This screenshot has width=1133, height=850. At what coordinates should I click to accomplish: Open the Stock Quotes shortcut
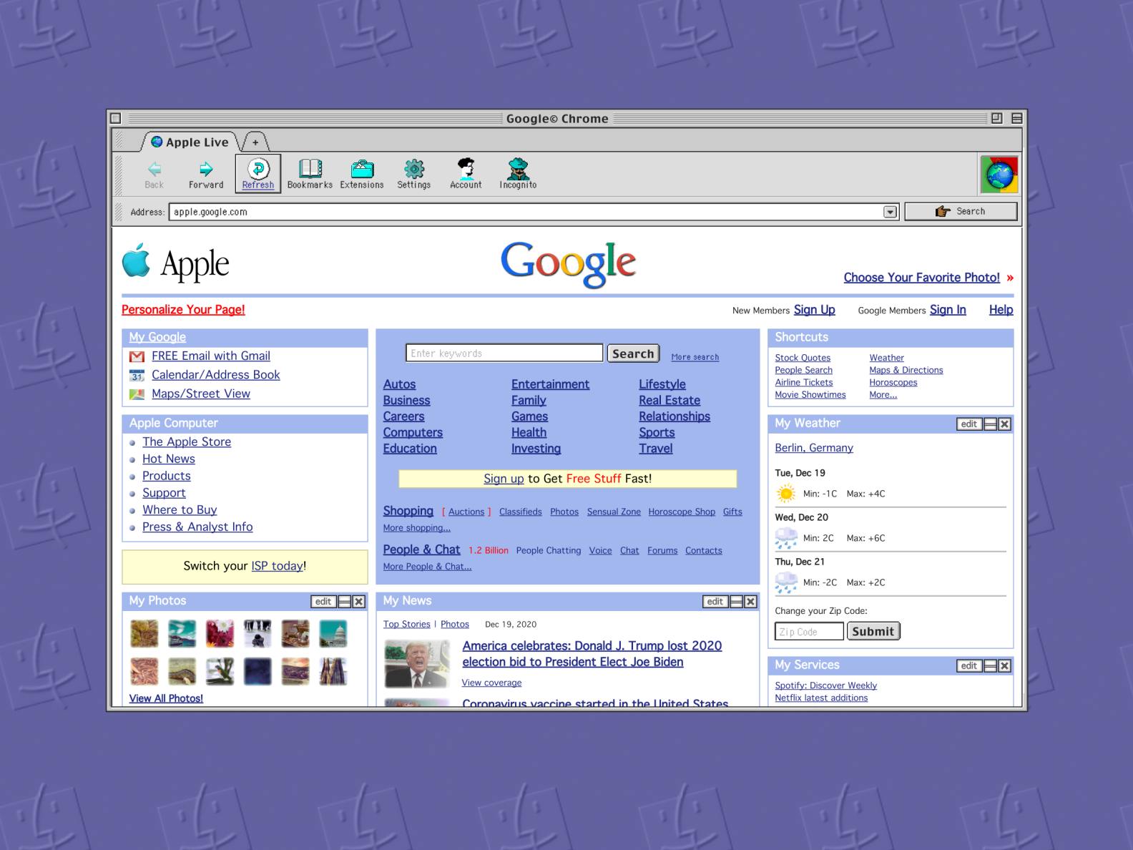pyautogui.click(x=803, y=358)
